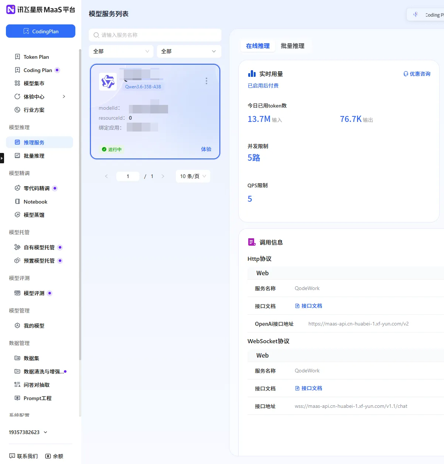Click the 实时用量 bar chart icon

[x=252, y=74]
